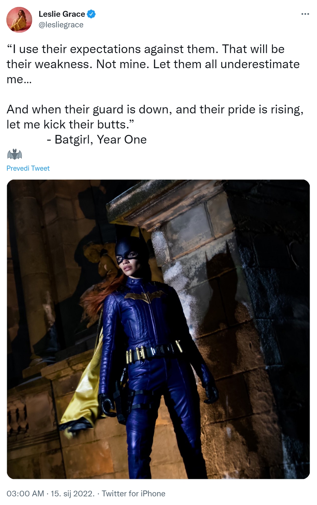Click the Leslie Grace display name

click(x=62, y=14)
